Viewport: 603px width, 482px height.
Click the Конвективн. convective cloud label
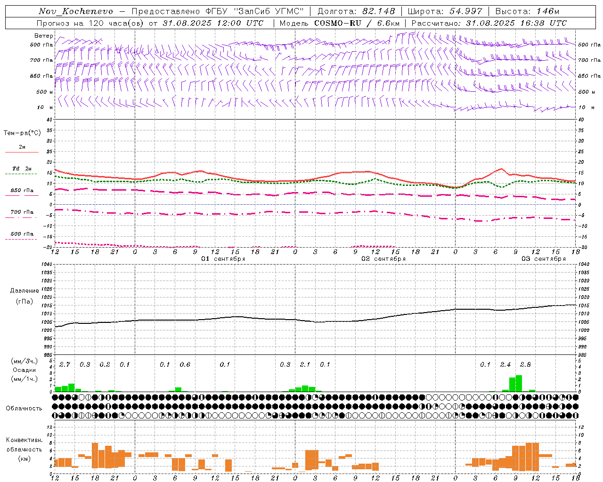[24, 440]
